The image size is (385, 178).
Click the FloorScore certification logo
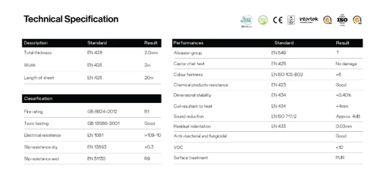click(246, 21)
